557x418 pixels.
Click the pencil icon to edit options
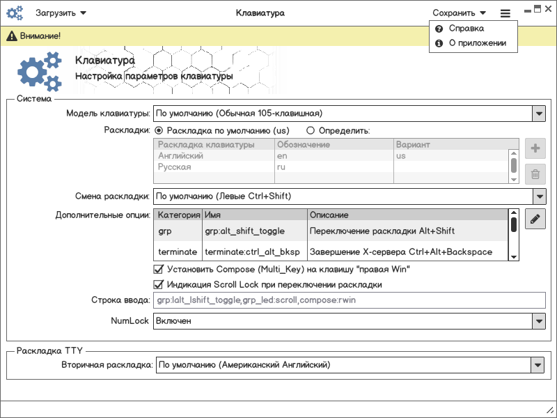[x=535, y=219]
